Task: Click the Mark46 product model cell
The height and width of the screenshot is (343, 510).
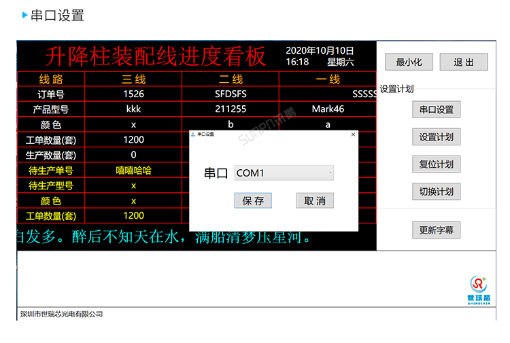Action: [328, 109]
